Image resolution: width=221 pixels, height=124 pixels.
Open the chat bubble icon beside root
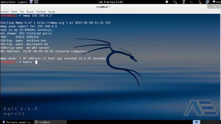(x=214, y=2)
